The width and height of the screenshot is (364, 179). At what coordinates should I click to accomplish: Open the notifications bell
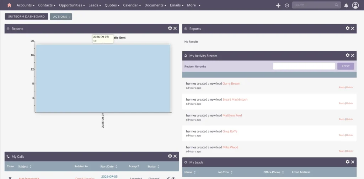(346, 5)
